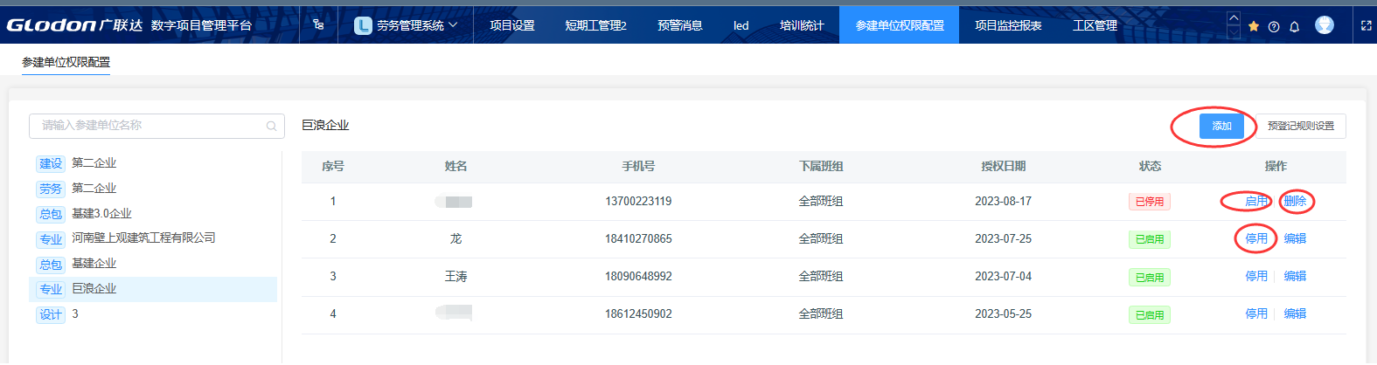Open 预登记规则设置

[1301, 126]
